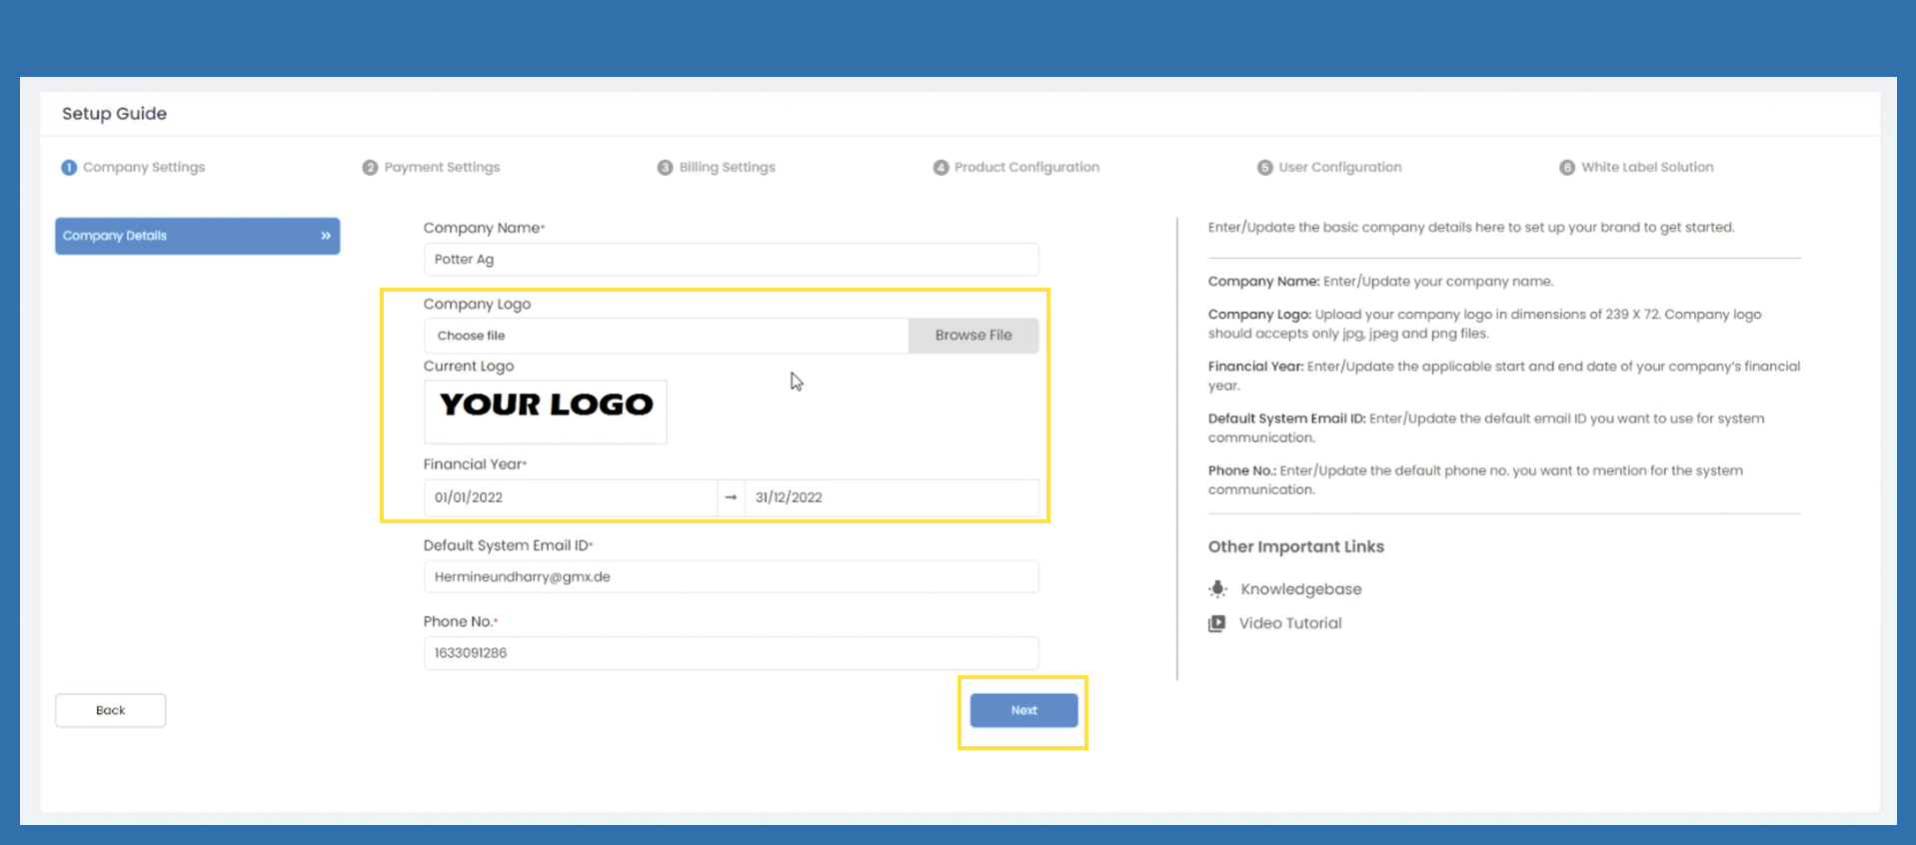Viewport: 1916px width, 845px height.
Task: Click step 1 circle icon for Company Settings
Action: point(69,168)
